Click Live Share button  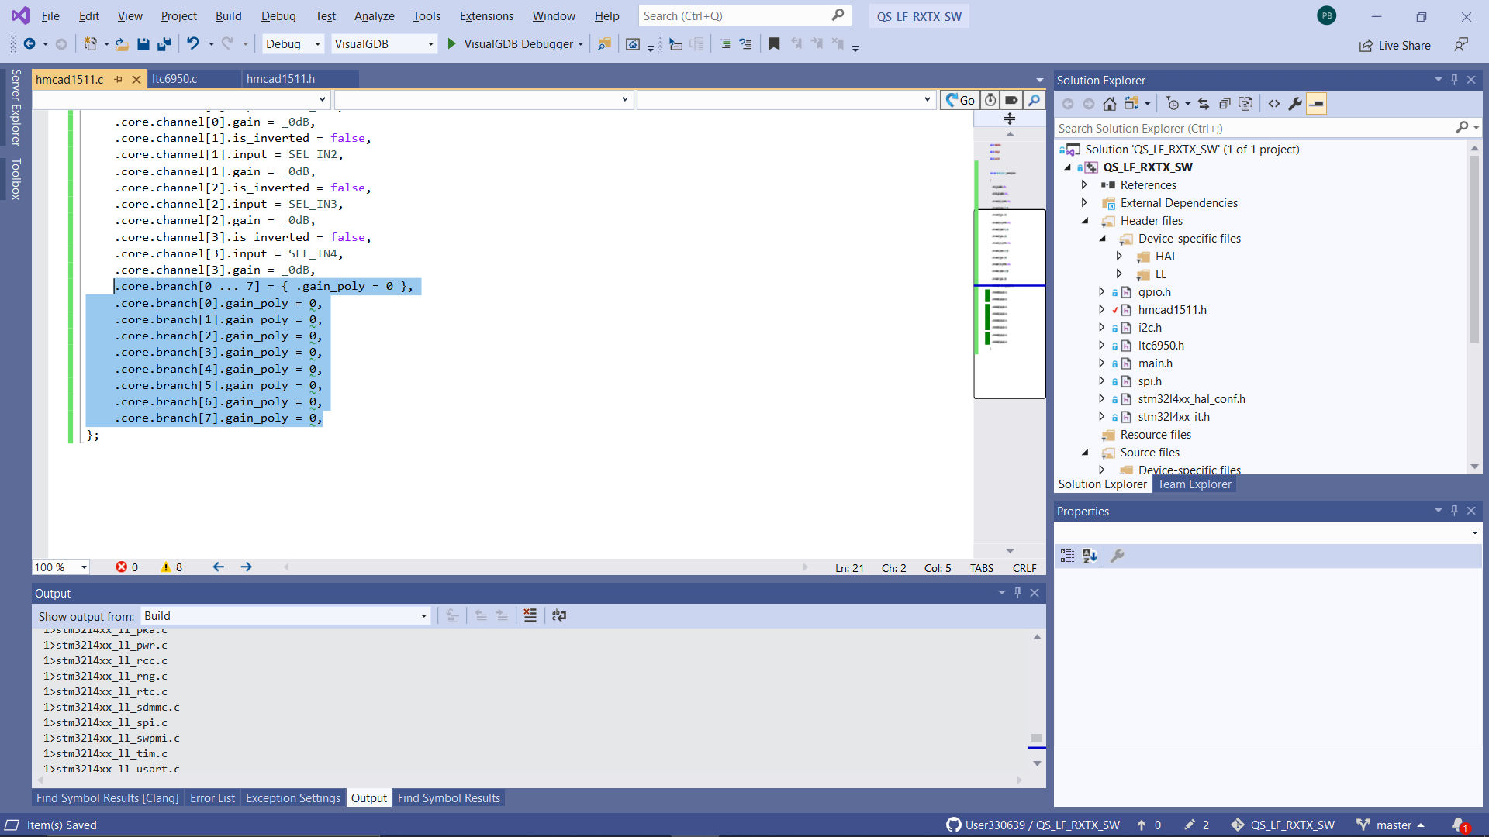pyautogui.click(x=1394, y=45)
